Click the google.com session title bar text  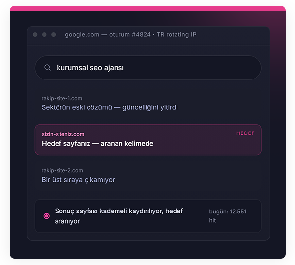coord(131,34)
